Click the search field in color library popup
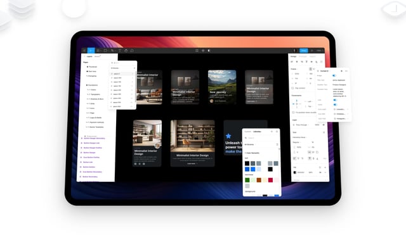Viewport: 406px width, 235px height. [x=261, y=138]
